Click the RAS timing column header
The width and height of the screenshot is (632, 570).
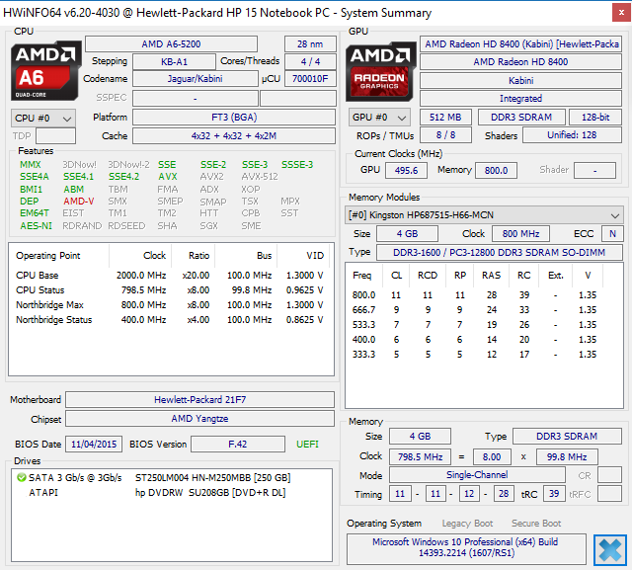point(491,276)
